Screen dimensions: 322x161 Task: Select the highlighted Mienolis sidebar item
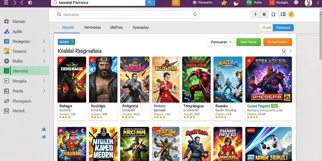coord(25,71)
